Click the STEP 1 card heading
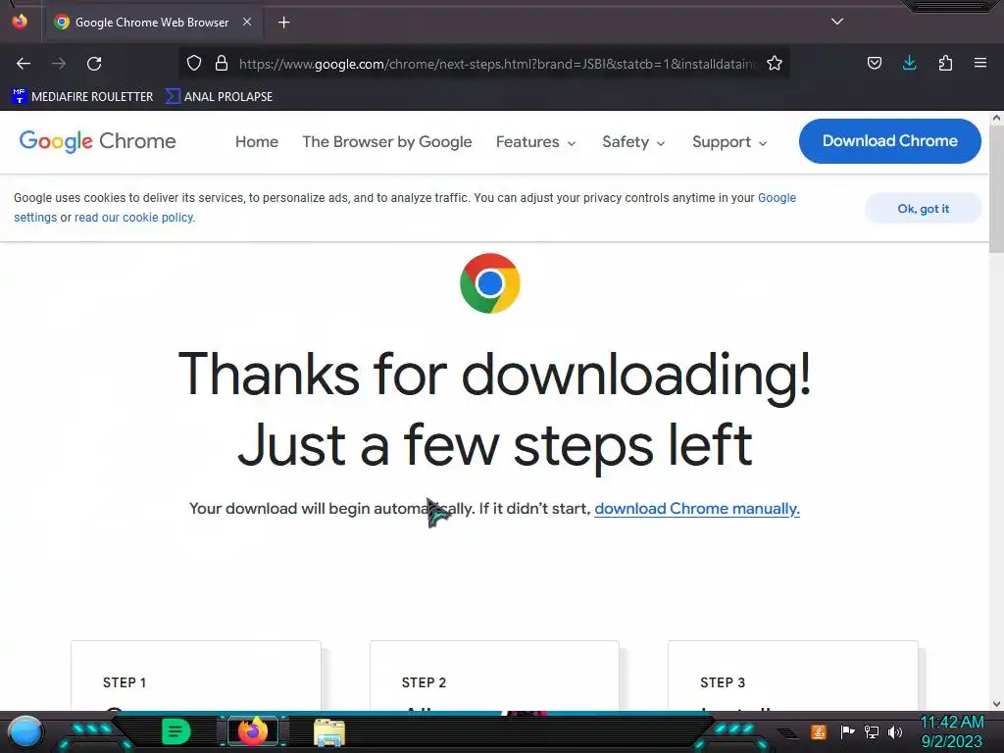The image size is (1004, 753). pos(125,682)
